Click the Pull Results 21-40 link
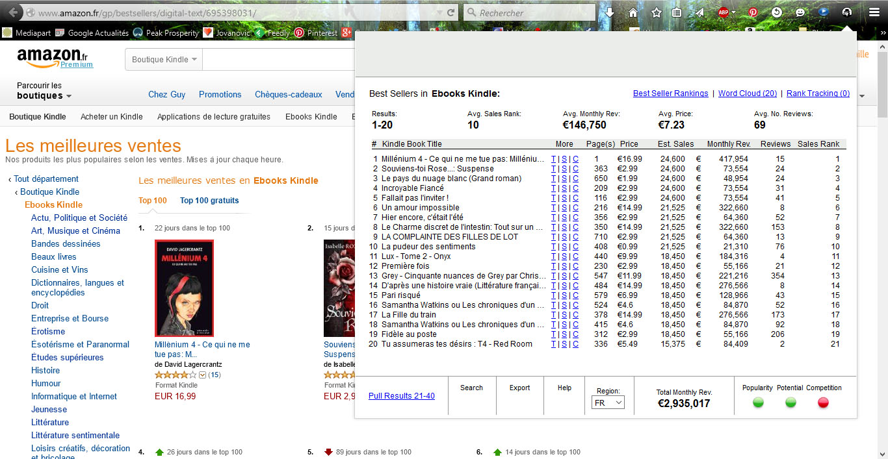Viewport: 888px width, 459px height. 402,396
